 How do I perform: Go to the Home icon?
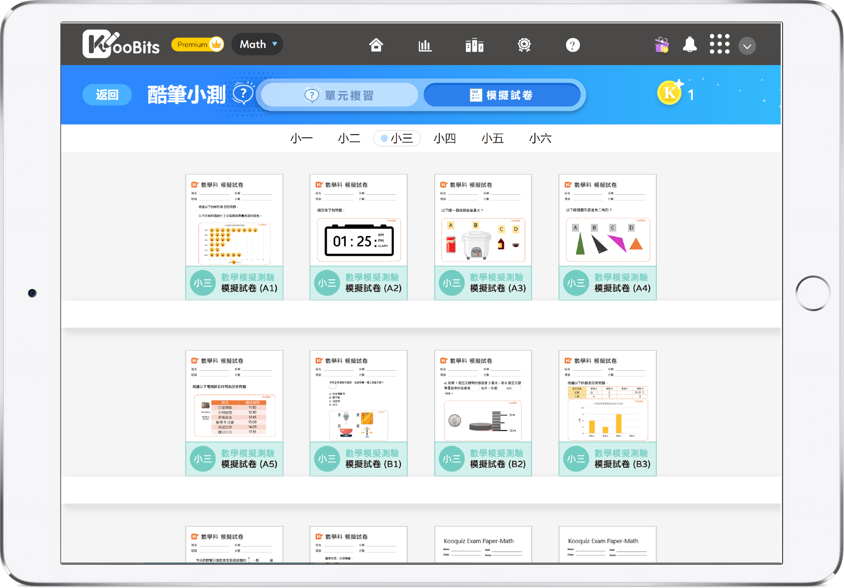[x=376, y=45]
